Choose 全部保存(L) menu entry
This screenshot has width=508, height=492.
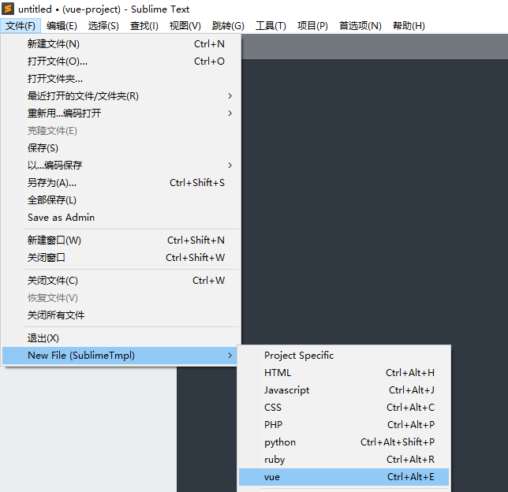(x=121, y=200)
